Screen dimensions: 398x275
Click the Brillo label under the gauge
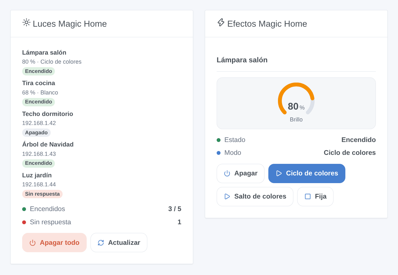[296, 120]
